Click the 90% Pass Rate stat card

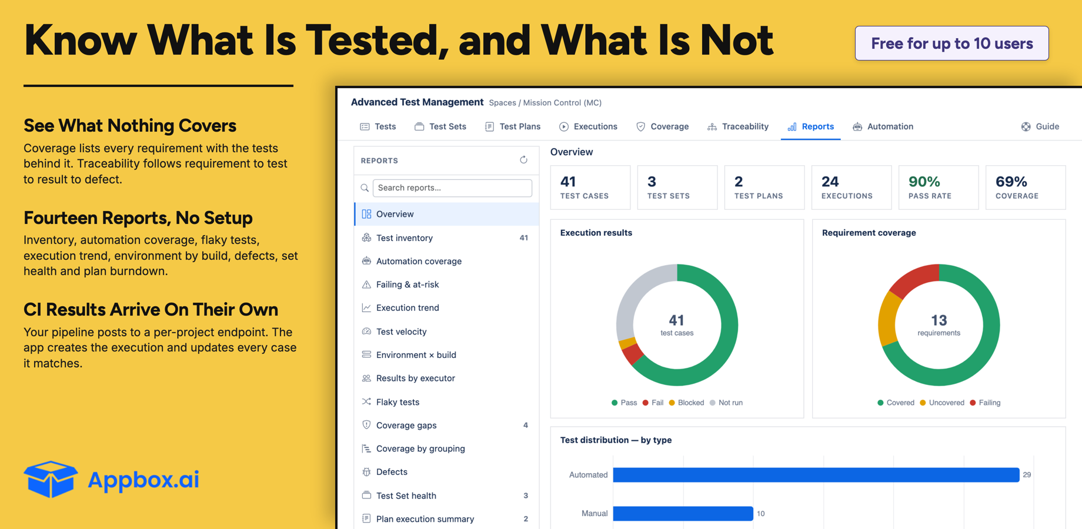[939, 188]
